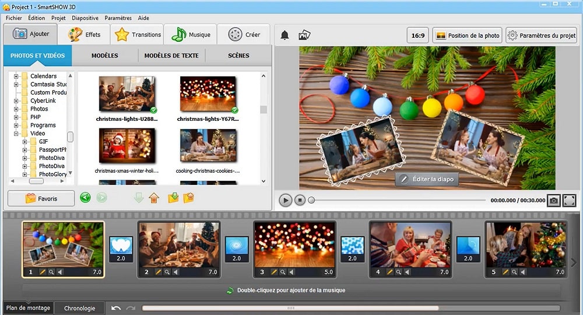Undo the last action
This screenshot has width=583, height=315.
(x=116, y=308)
